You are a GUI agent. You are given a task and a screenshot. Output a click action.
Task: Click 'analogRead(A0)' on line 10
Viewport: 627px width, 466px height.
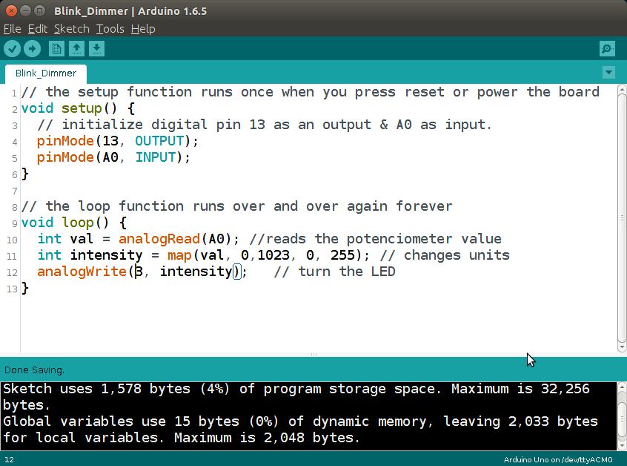(175, 239)
